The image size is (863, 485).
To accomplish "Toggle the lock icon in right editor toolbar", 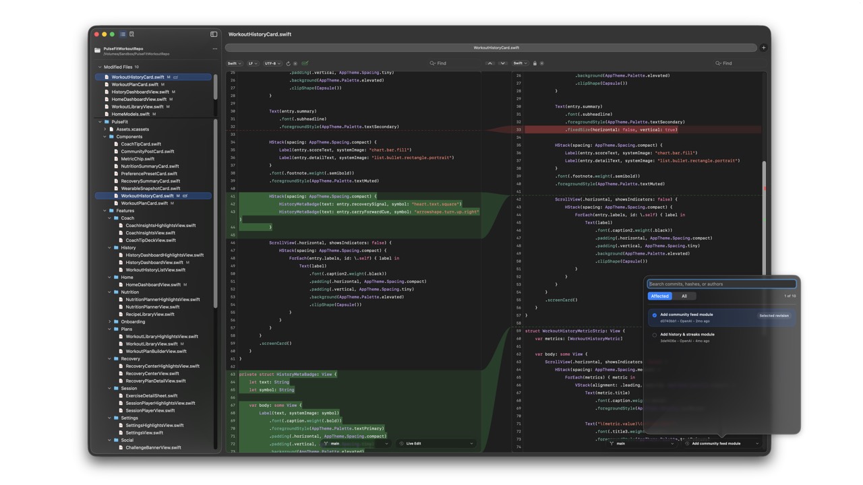I will [535, 63].
